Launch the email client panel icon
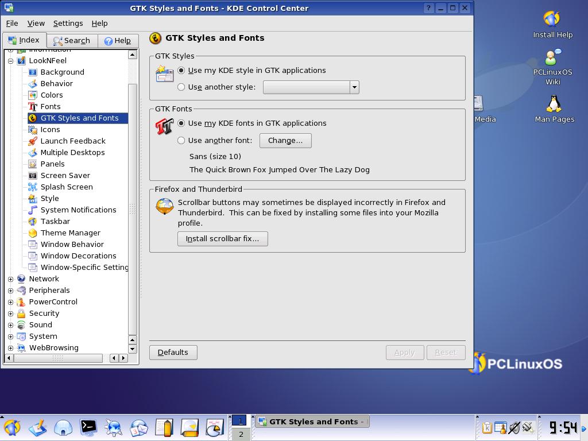 coord(139,427)
